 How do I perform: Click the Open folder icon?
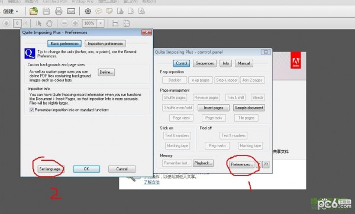point(34,11)
